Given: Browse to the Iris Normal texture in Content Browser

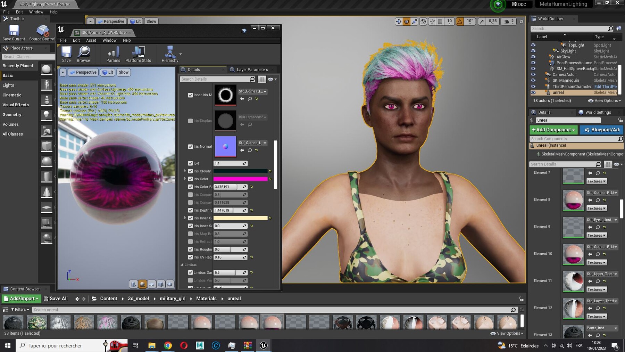Looking at the screenshot, I should [250, 150].
